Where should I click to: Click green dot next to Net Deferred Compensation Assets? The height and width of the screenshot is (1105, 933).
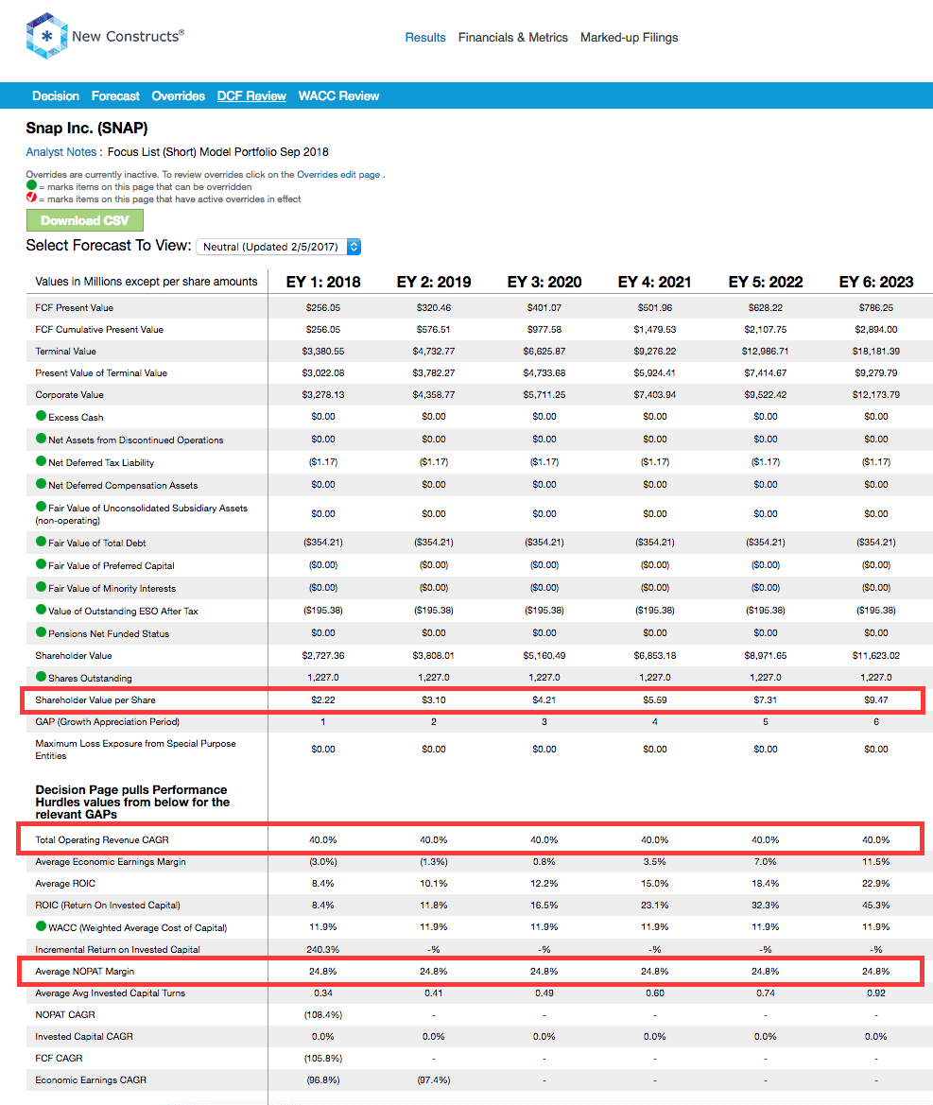click(x=41, y=483)
